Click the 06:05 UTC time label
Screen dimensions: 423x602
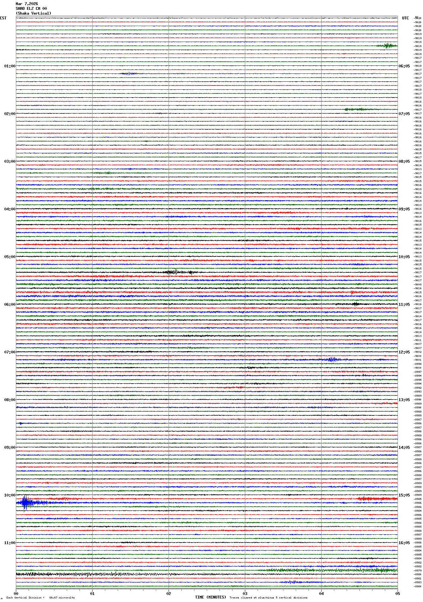pyautogui.click(x=404, y=66)
